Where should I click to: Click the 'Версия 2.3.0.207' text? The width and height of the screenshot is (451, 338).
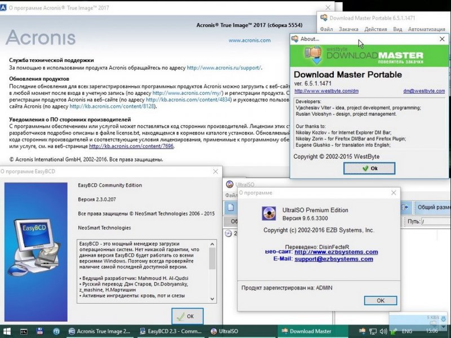(97, 199)
